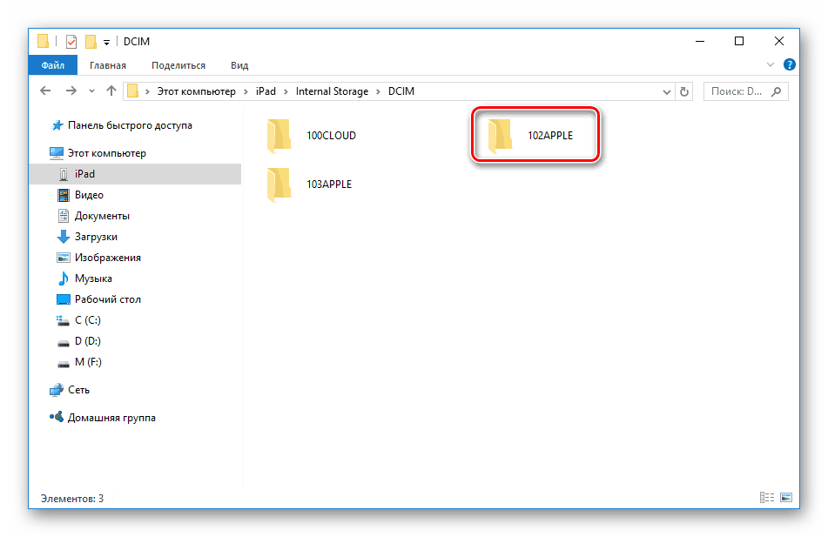Open the 103APPLE folder

point(310,185)
